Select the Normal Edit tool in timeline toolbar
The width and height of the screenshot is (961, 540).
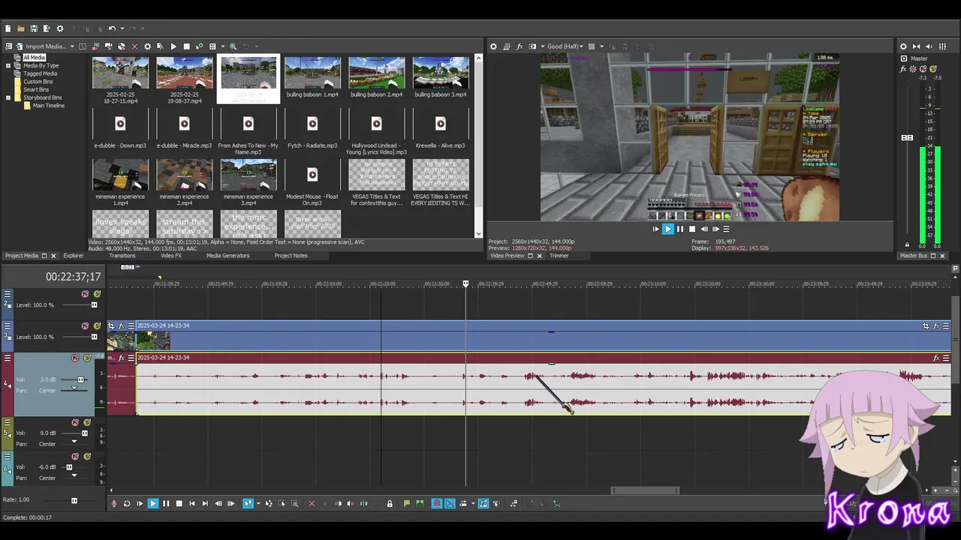click(x=248, y=503)
